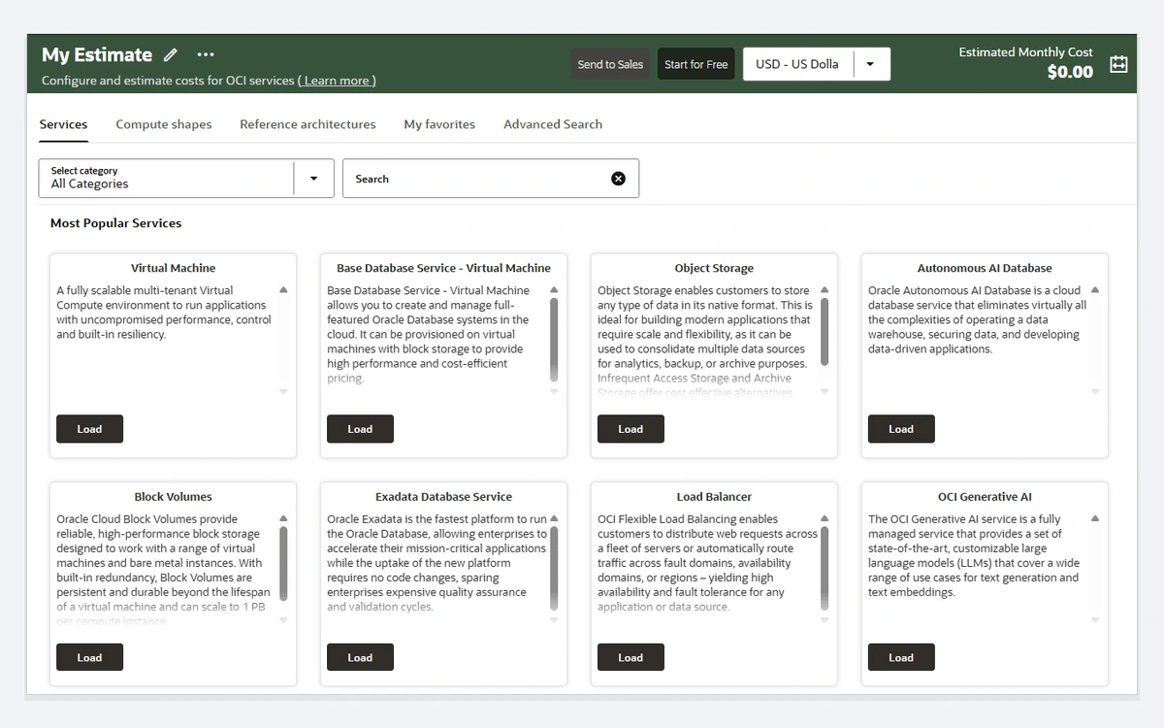Click the Virtual Machine card title

click(x=174, y=268)
